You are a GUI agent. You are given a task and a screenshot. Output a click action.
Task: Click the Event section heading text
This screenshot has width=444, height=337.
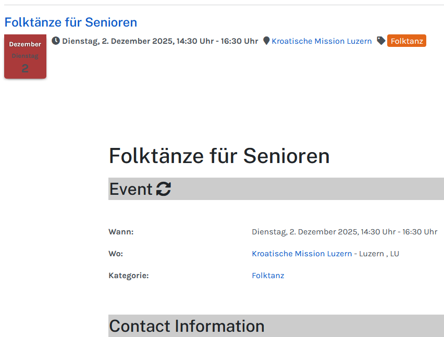coord(131,189)
